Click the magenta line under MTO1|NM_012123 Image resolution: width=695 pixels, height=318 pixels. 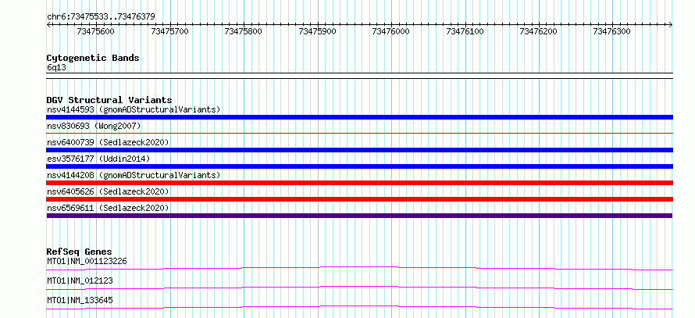(359, 288)
